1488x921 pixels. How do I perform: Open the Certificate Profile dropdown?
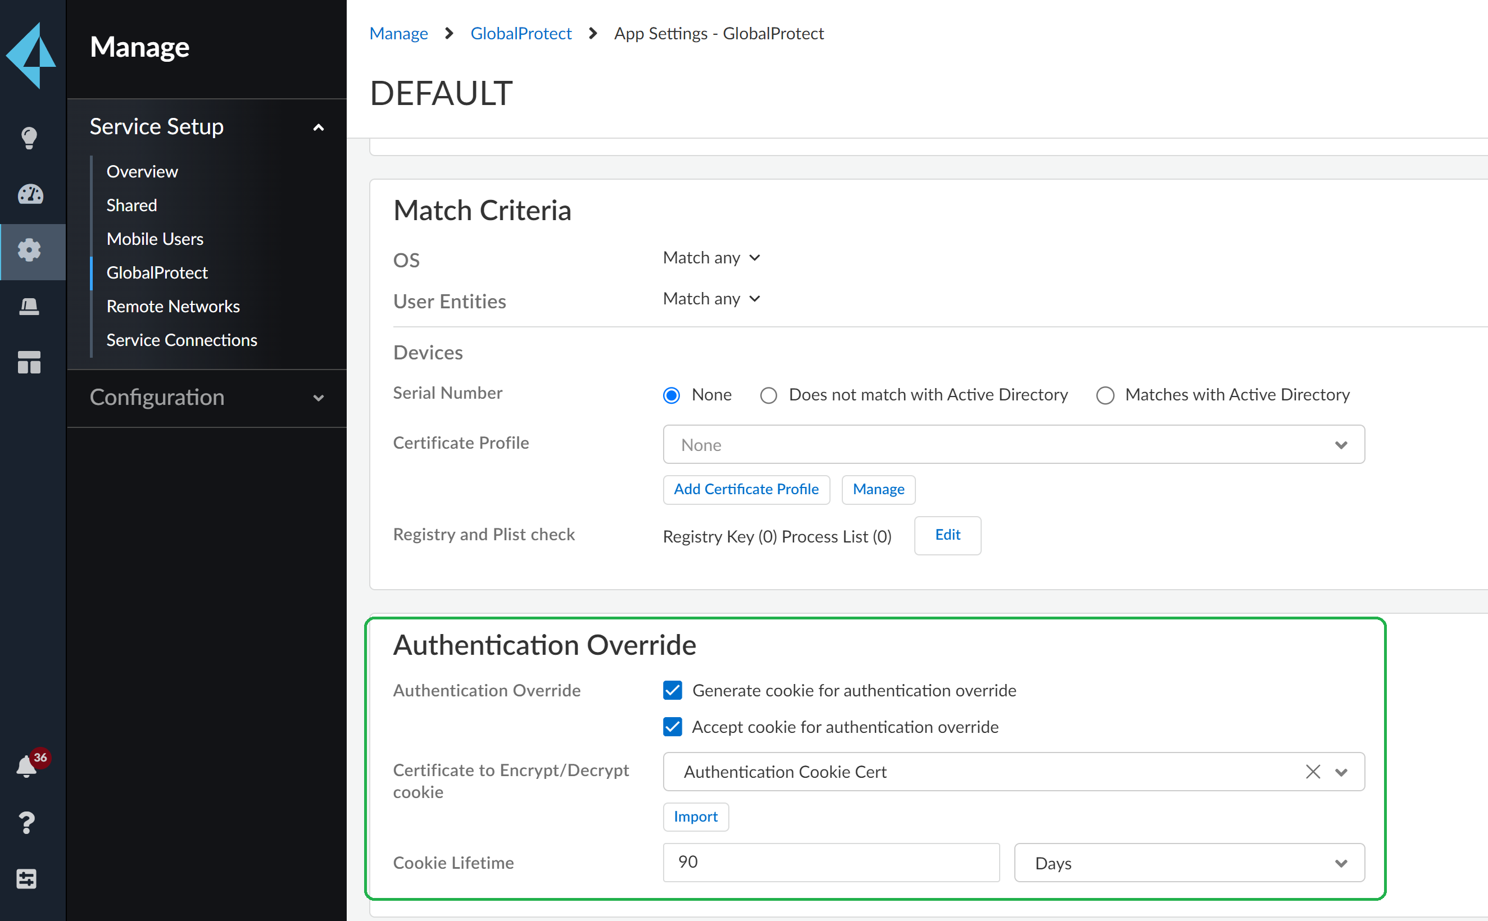click(x=1013, y=445)
